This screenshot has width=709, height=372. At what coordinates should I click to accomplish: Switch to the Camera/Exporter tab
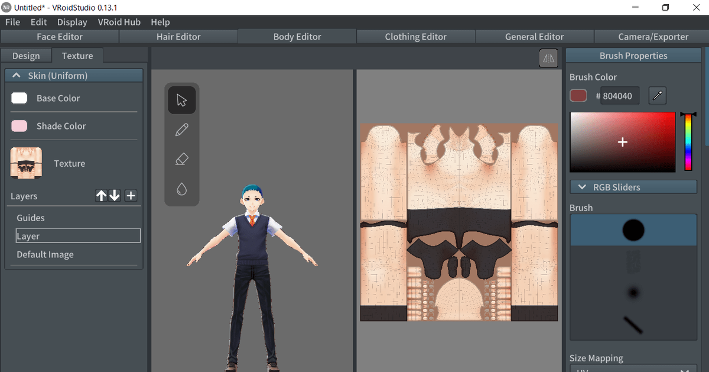pos(653,37)
